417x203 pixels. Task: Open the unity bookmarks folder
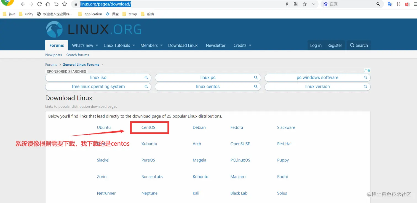tap(26, 14)
